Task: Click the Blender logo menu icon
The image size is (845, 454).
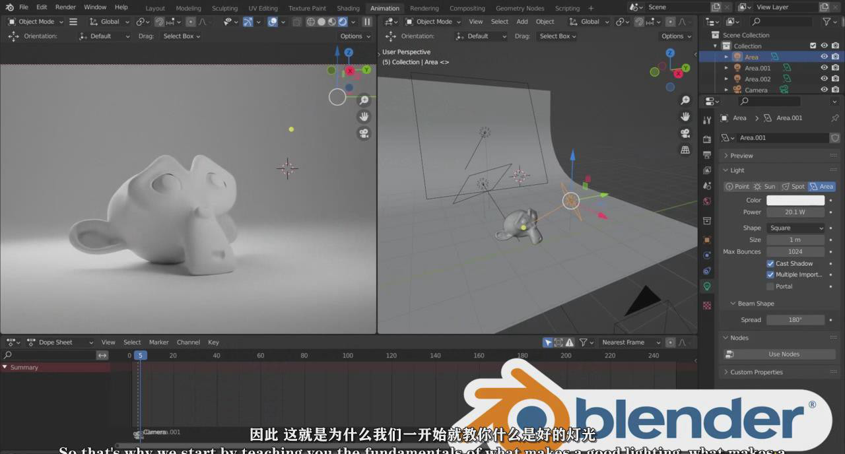Action: point(9,7)
